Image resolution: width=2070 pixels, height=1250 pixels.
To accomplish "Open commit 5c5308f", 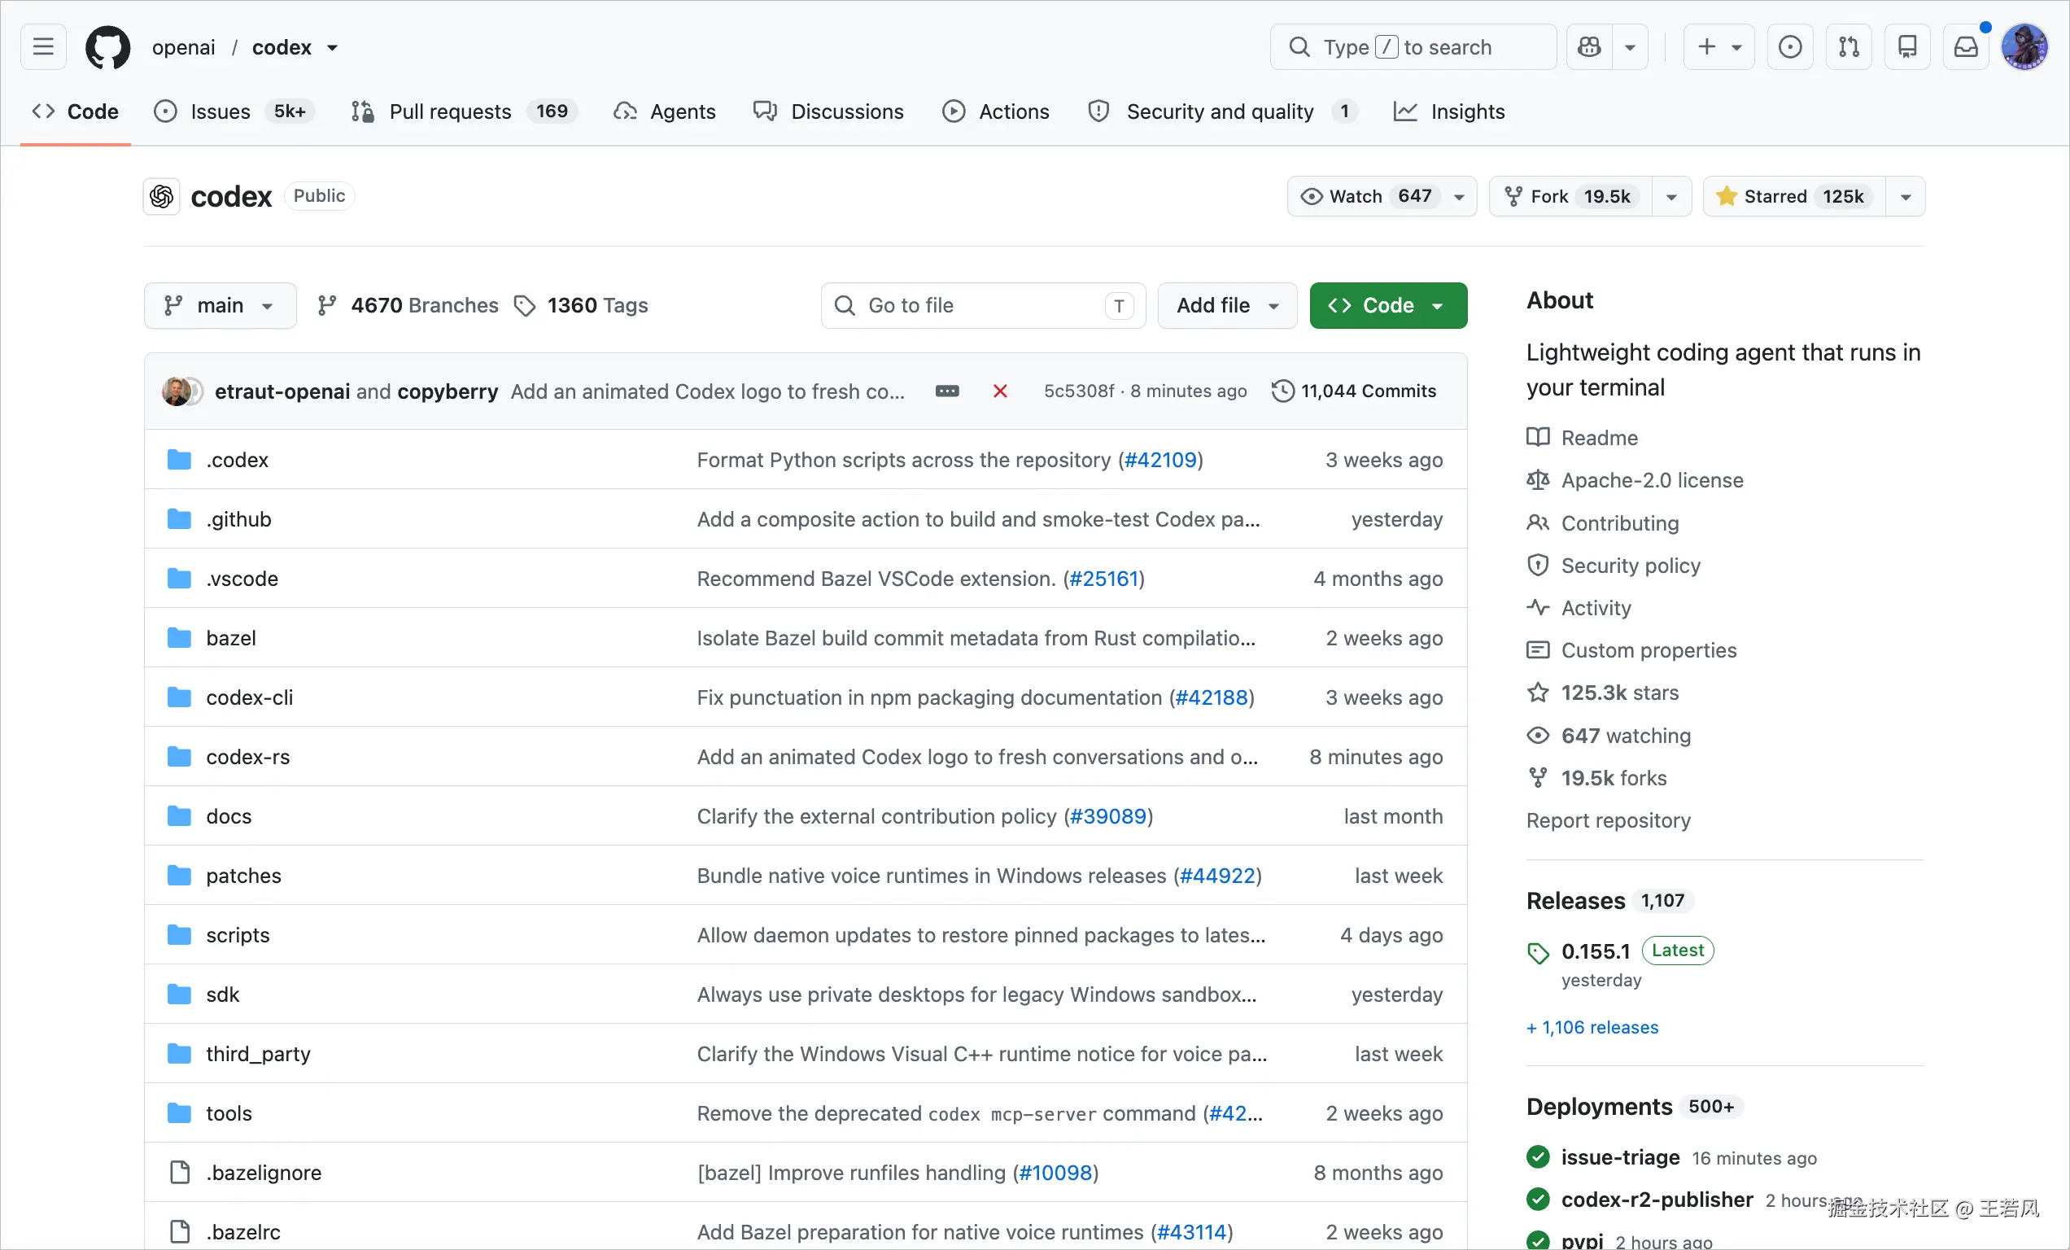I will (x=1079, y=391).
